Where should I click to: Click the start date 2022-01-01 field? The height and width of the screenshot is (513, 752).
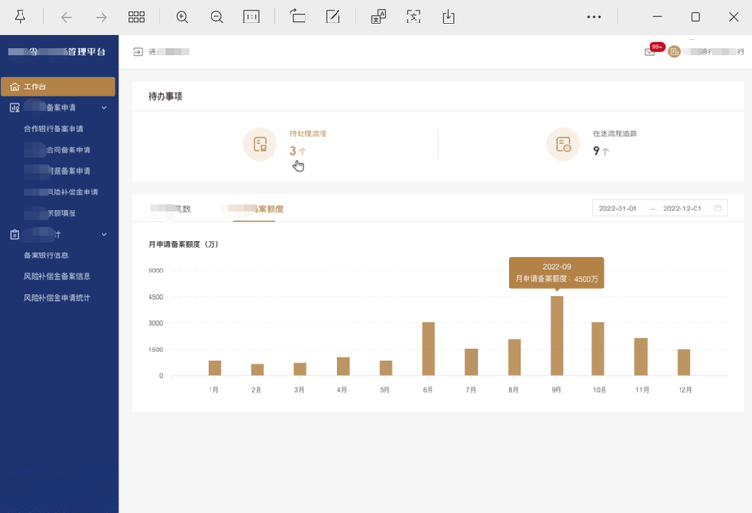point(618,209)
